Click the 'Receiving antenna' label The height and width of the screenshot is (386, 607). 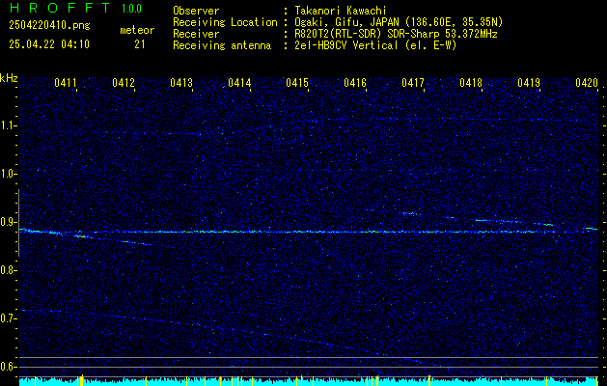[222, 45]
